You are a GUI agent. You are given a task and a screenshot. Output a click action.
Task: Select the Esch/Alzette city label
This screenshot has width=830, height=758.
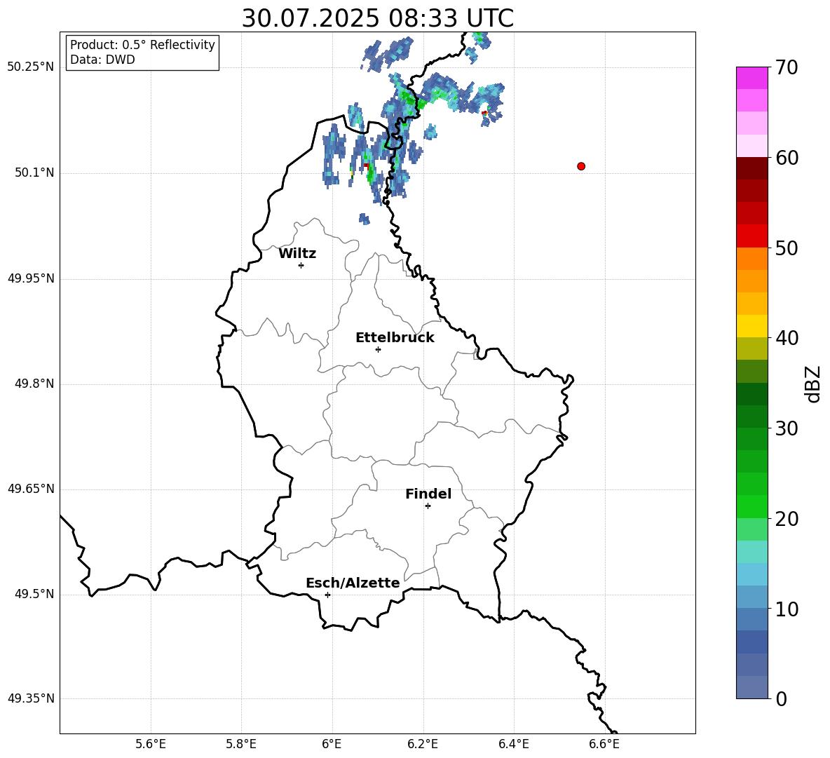click(353, 583)
